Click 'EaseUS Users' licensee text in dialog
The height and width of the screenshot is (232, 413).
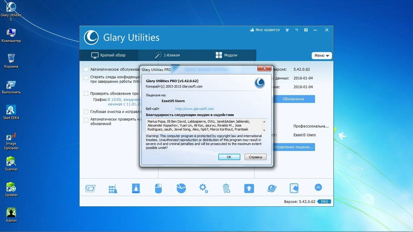tap(173, 101)
